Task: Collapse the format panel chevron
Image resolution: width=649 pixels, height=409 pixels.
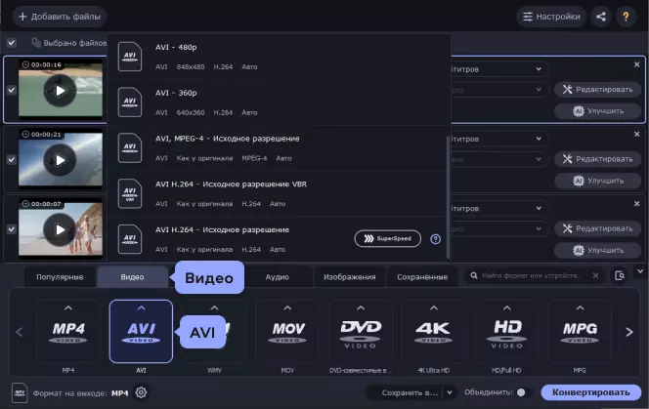Action: (x=640, y=271)
